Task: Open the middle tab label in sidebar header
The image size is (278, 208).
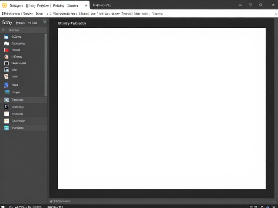Action: click(20, 23)
